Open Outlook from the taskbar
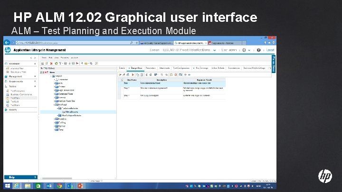This screenshot has width=342, height=192. coord(49,186)
